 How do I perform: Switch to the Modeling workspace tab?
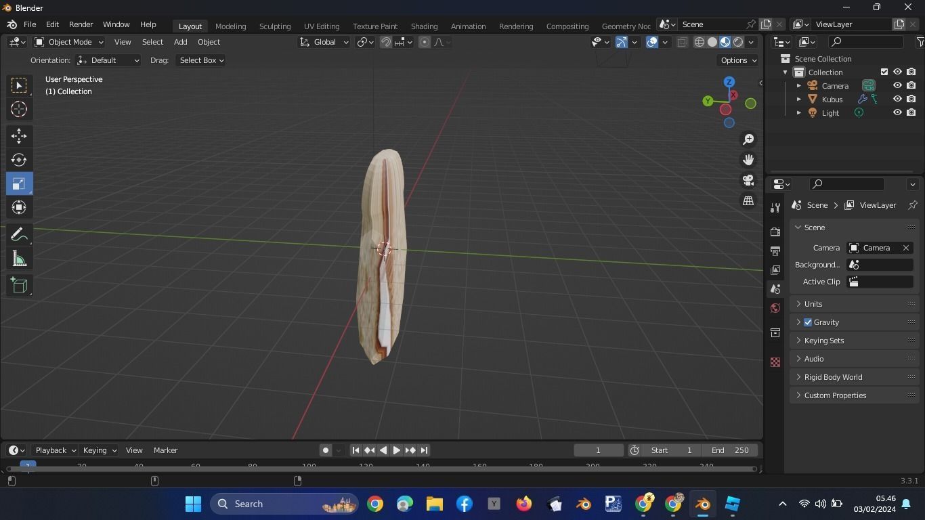pos(230,26)
